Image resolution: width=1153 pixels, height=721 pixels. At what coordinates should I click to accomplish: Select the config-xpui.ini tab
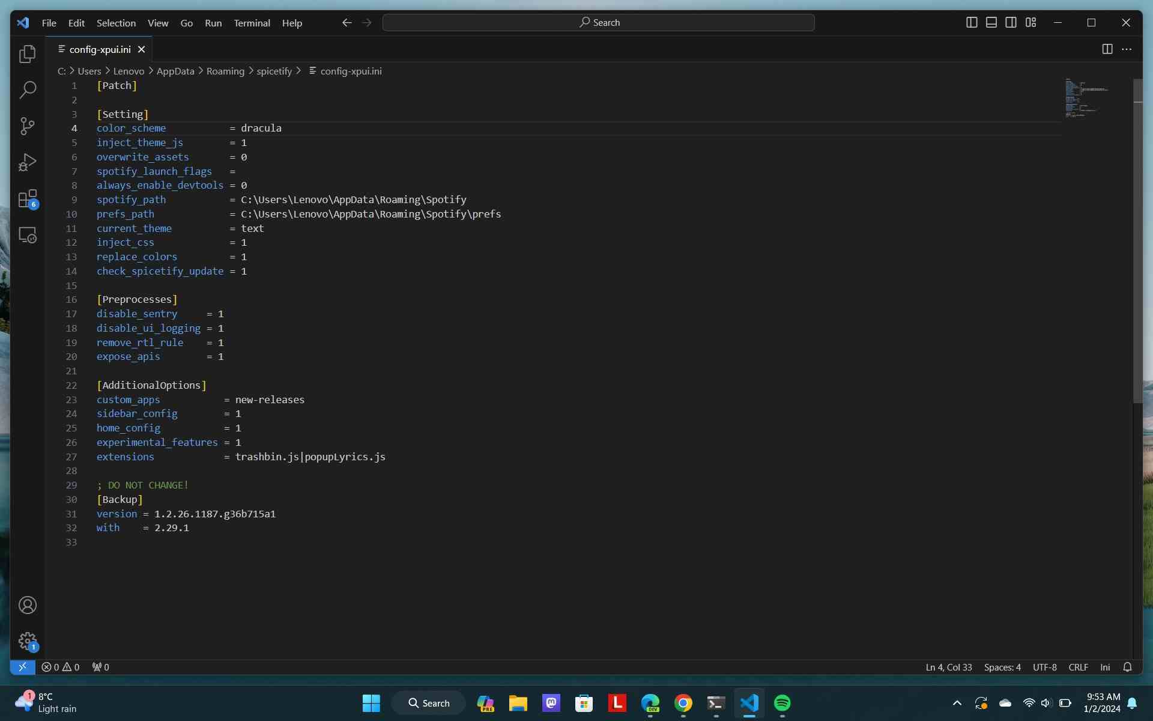(98, 48)
